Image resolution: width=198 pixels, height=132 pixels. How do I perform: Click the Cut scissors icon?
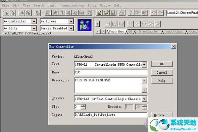coord(131,13)
